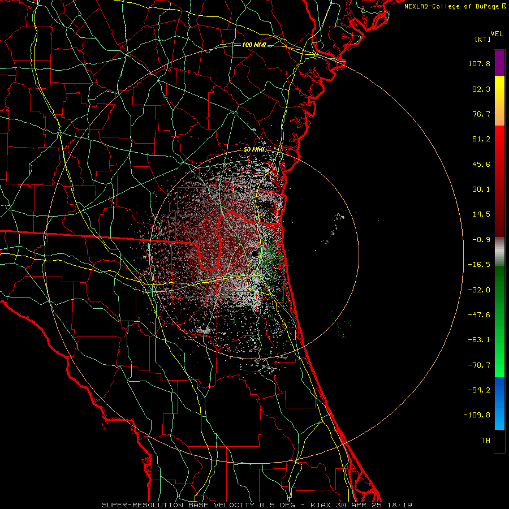Click the 14.5 velocity scale value
509x509 pixels.
coord(481,214)
